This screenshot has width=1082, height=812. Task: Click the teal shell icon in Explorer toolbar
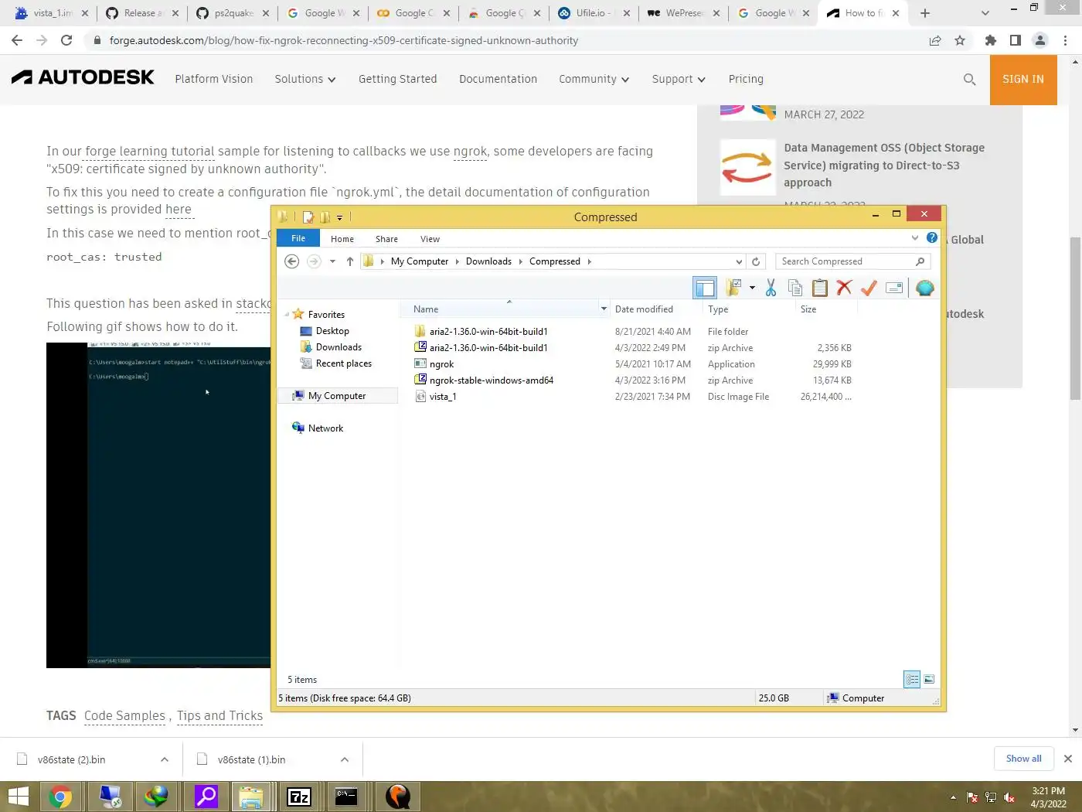coord(924,288)
